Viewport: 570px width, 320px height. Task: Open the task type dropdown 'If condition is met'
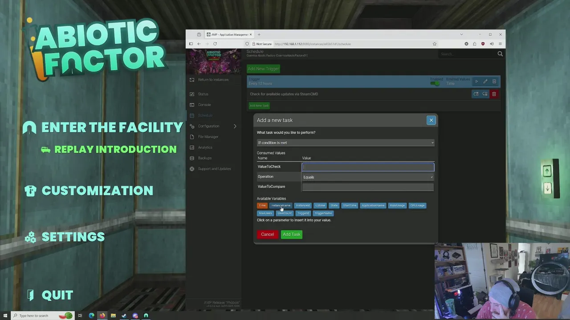click(346, 143)
